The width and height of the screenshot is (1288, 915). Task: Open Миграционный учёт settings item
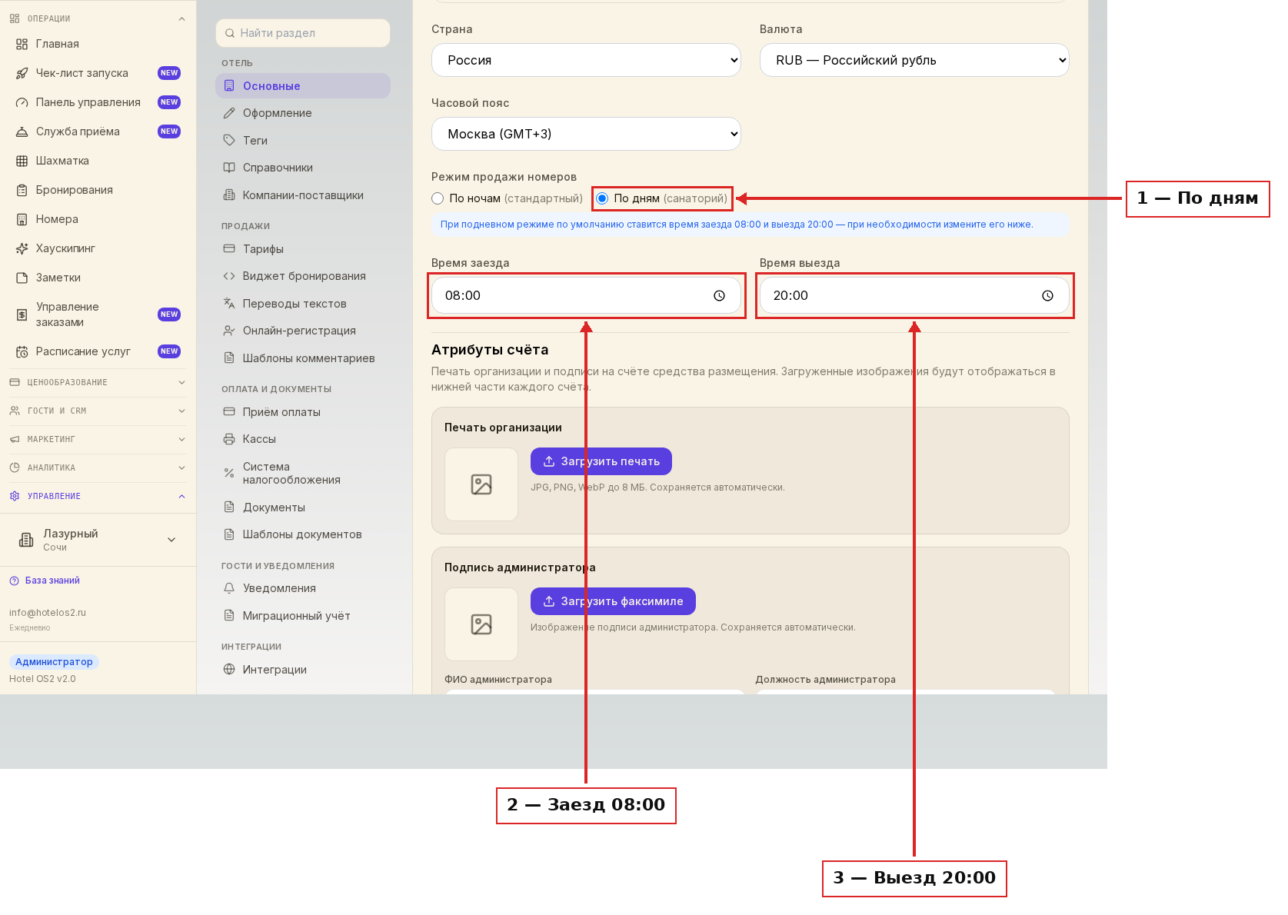(303, 616)
